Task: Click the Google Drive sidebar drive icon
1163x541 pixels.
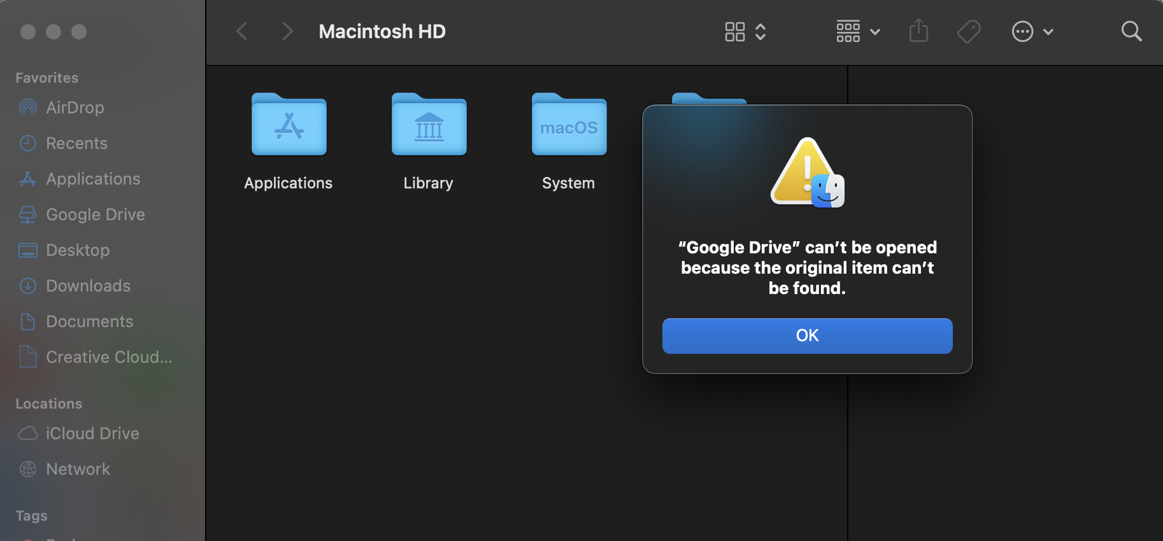Action: tap(28, 214)
